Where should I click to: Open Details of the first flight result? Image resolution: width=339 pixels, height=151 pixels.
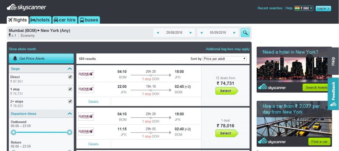[x=94, y=102]
